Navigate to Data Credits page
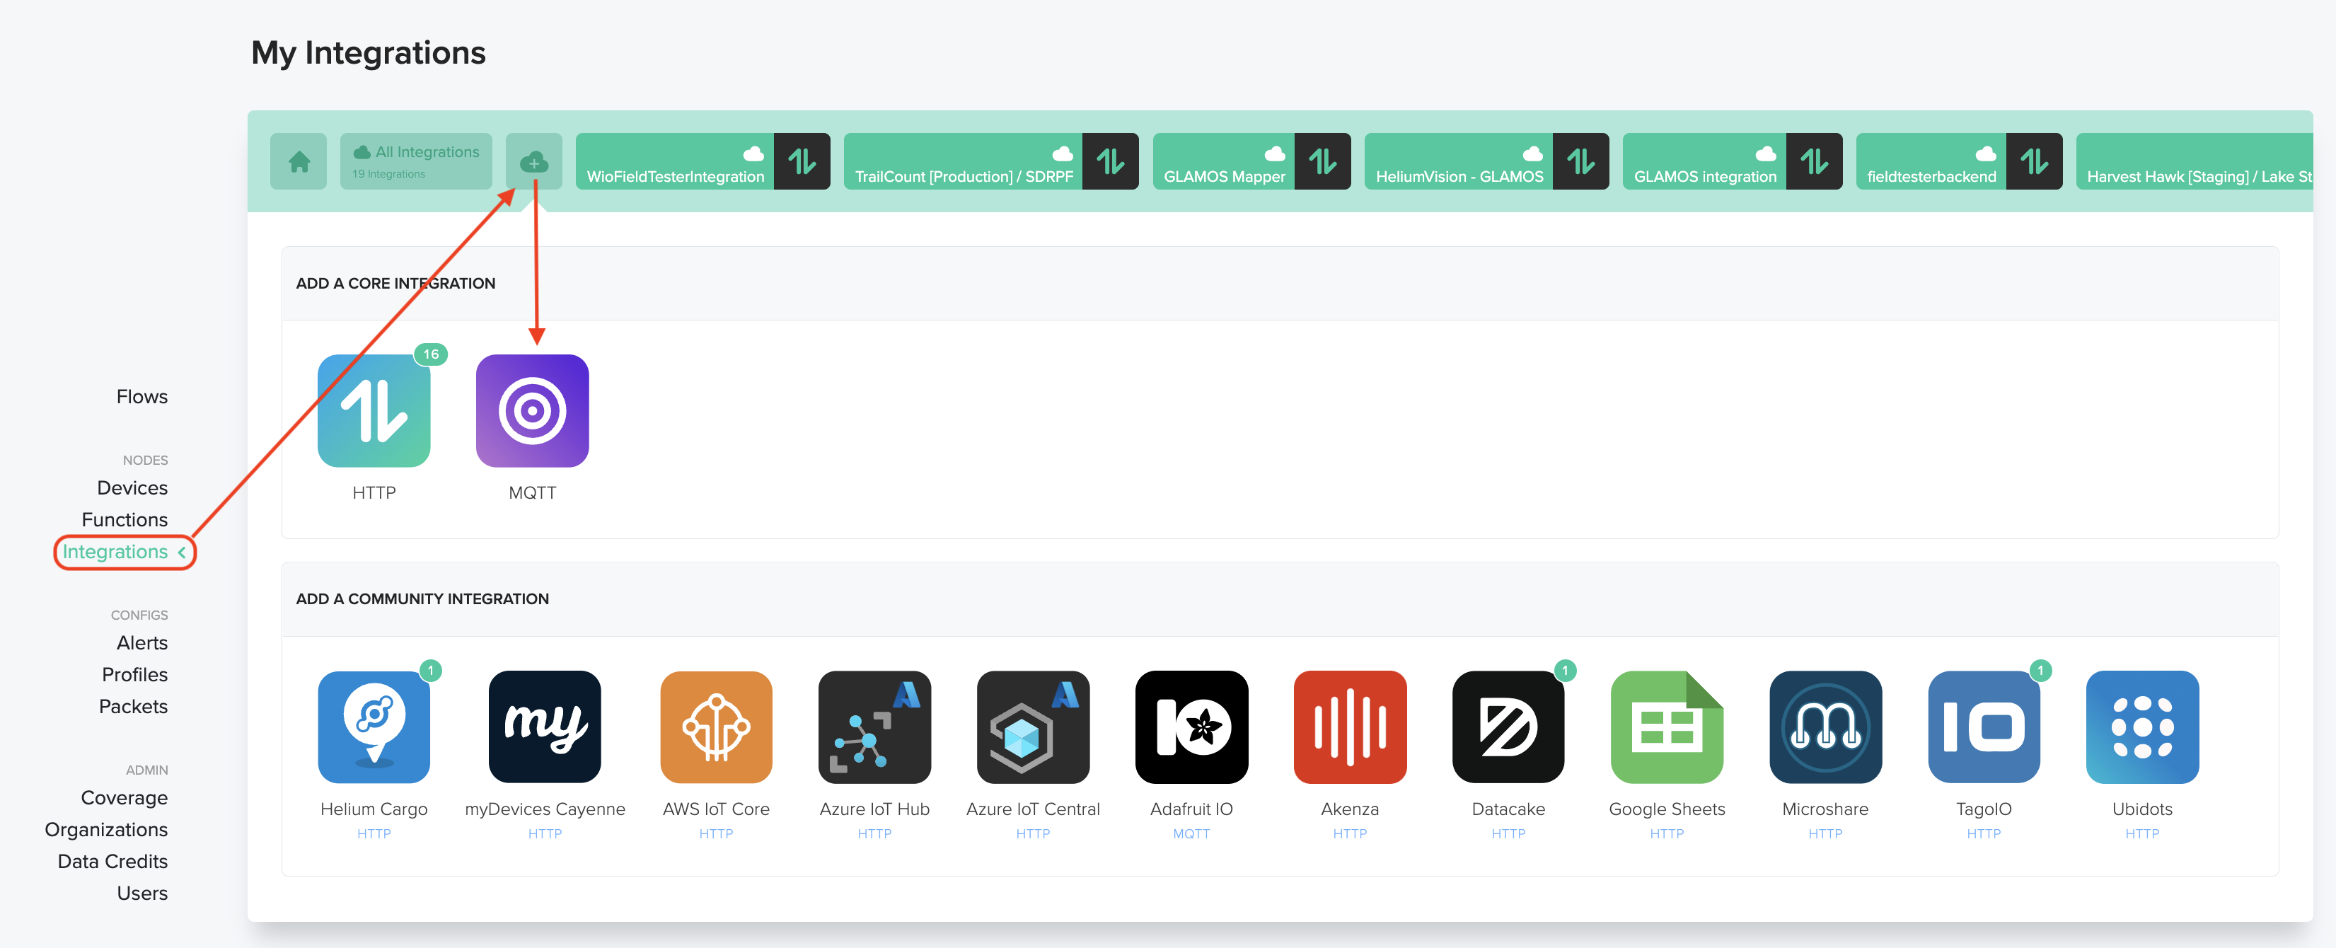The width and height of the screenshot is (2336, 948). coord(112,861)
